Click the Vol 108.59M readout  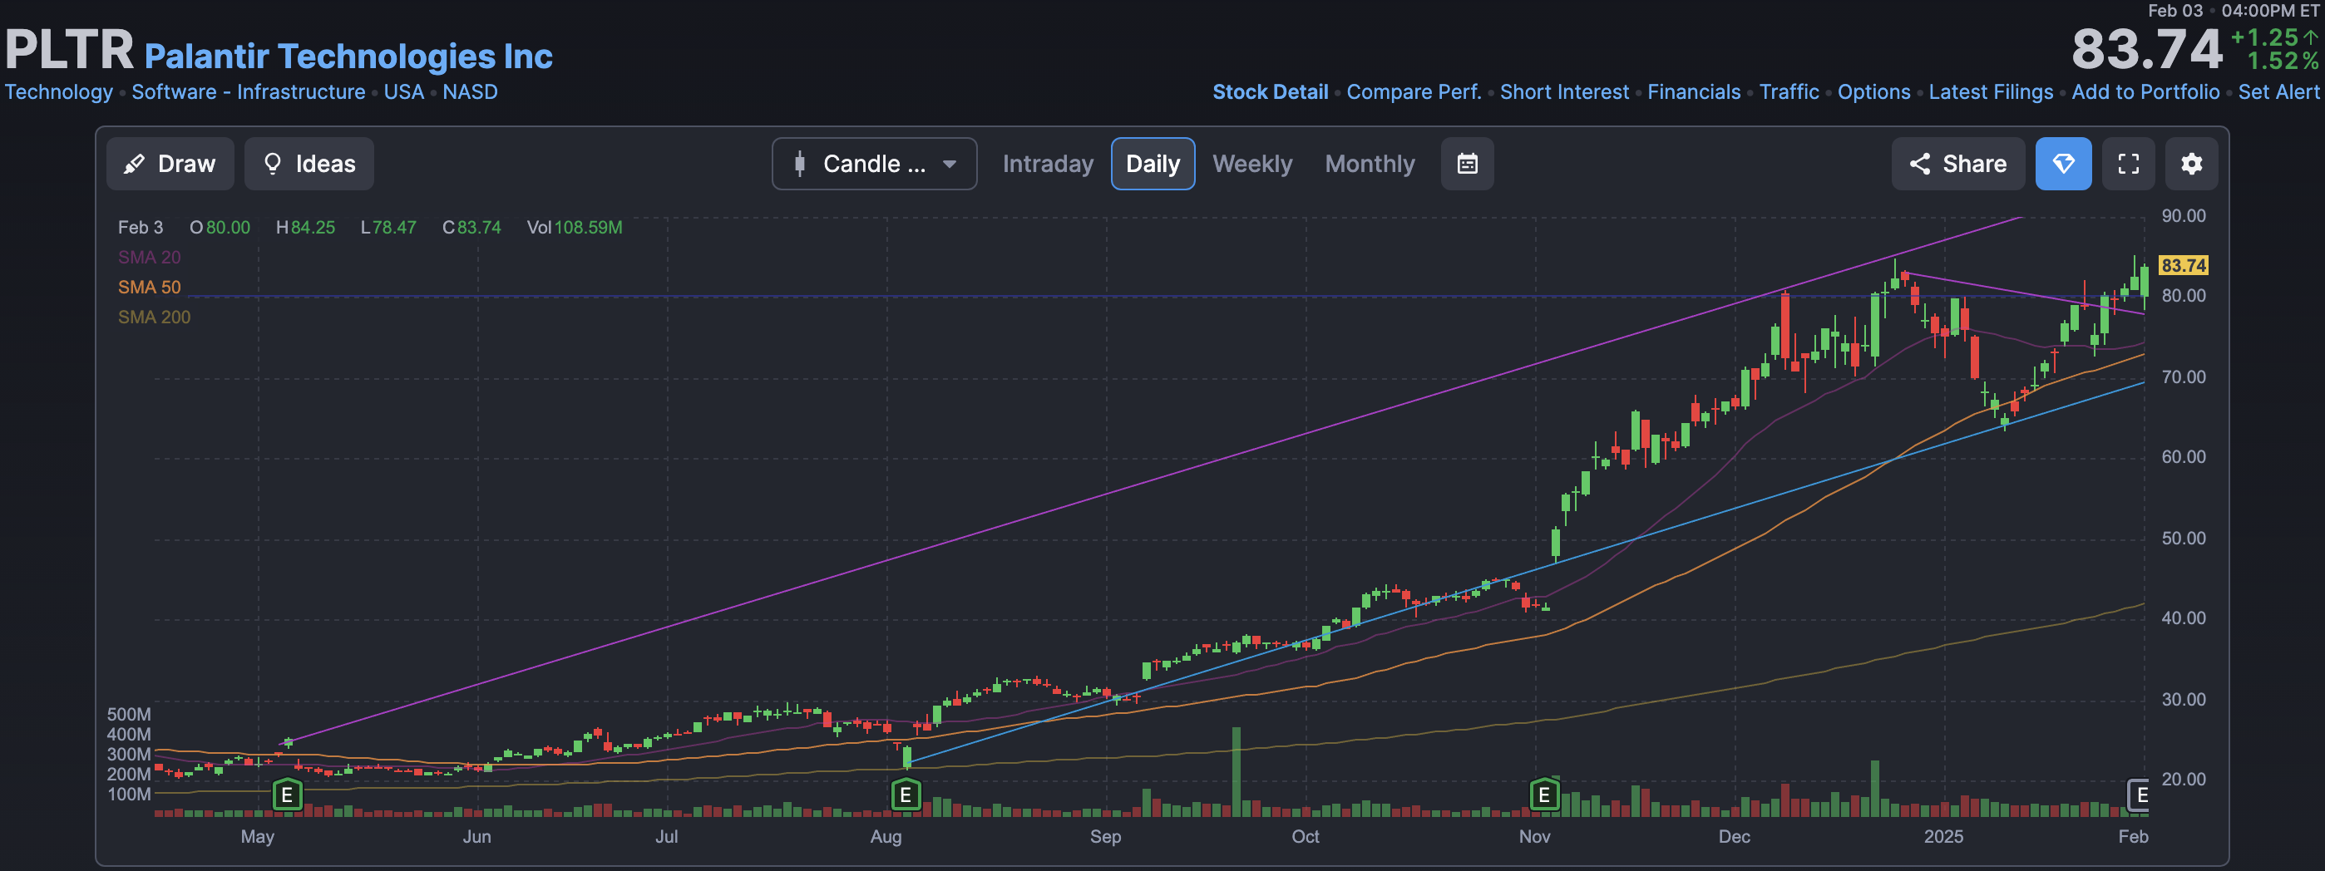click(575, 227)
